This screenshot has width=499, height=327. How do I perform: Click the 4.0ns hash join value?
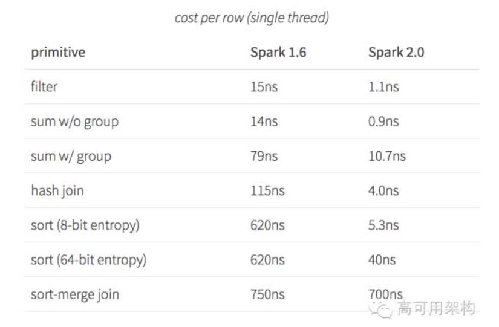point(383,191)
